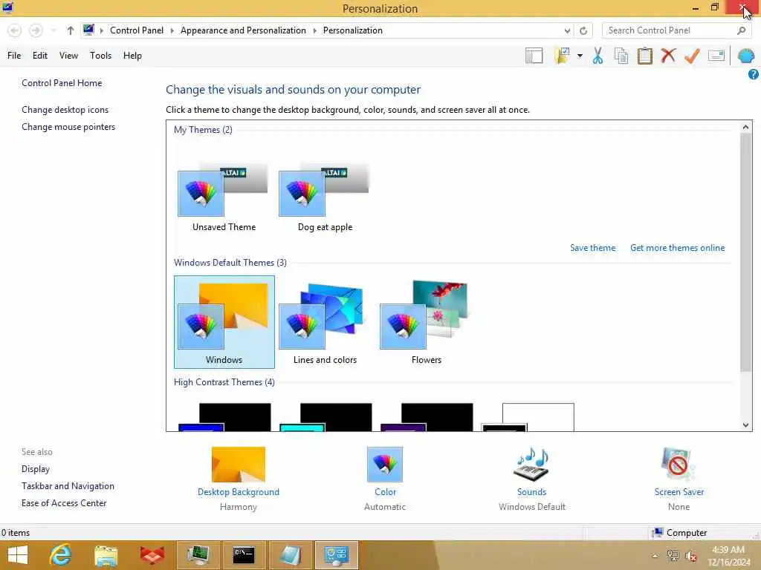Image resolution: width=761 pixels, height=570 pixels.
Task: Click the Paste clipboard toolbar icon
Action: [x=644, y=56]
